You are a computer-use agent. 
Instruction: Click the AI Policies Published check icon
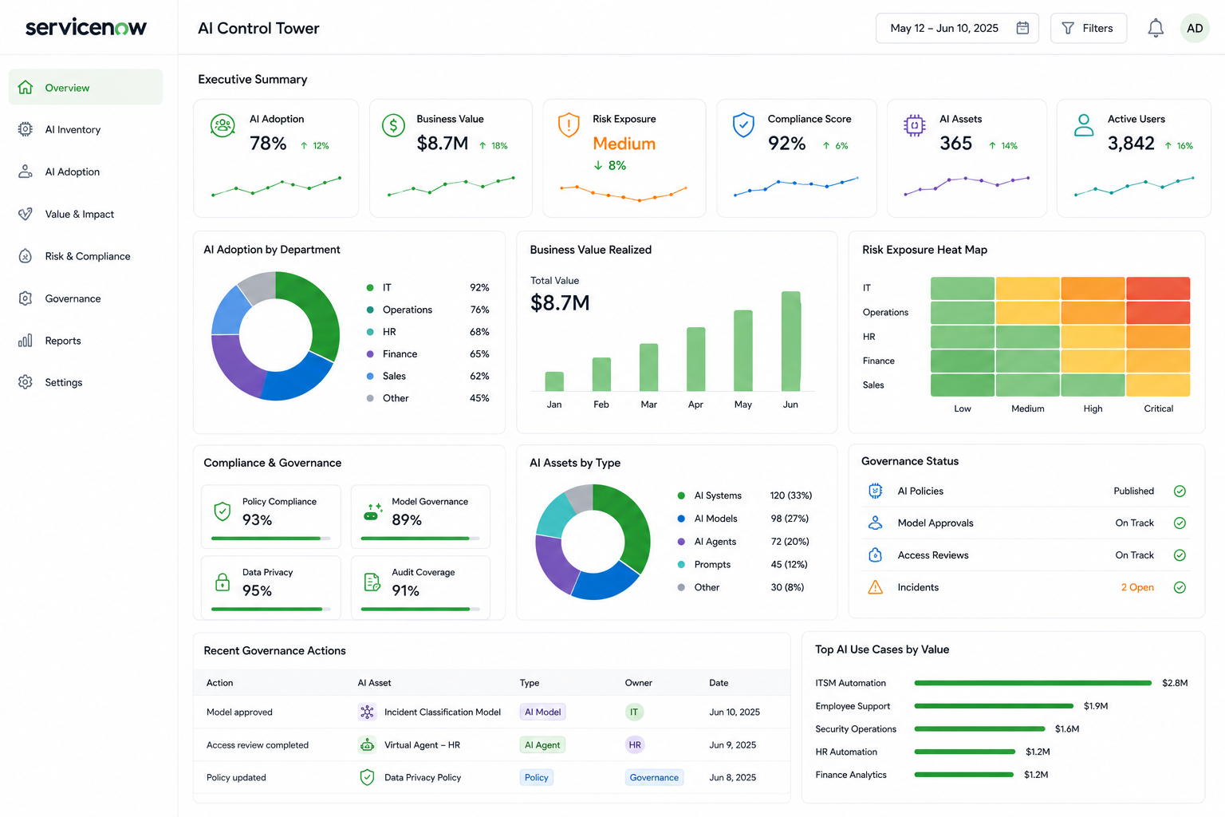pyautogui.click(x=1180, y=491)
